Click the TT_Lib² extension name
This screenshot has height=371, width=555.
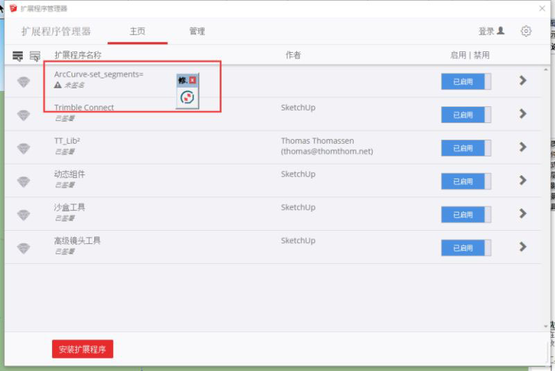(x=67, y=140)
